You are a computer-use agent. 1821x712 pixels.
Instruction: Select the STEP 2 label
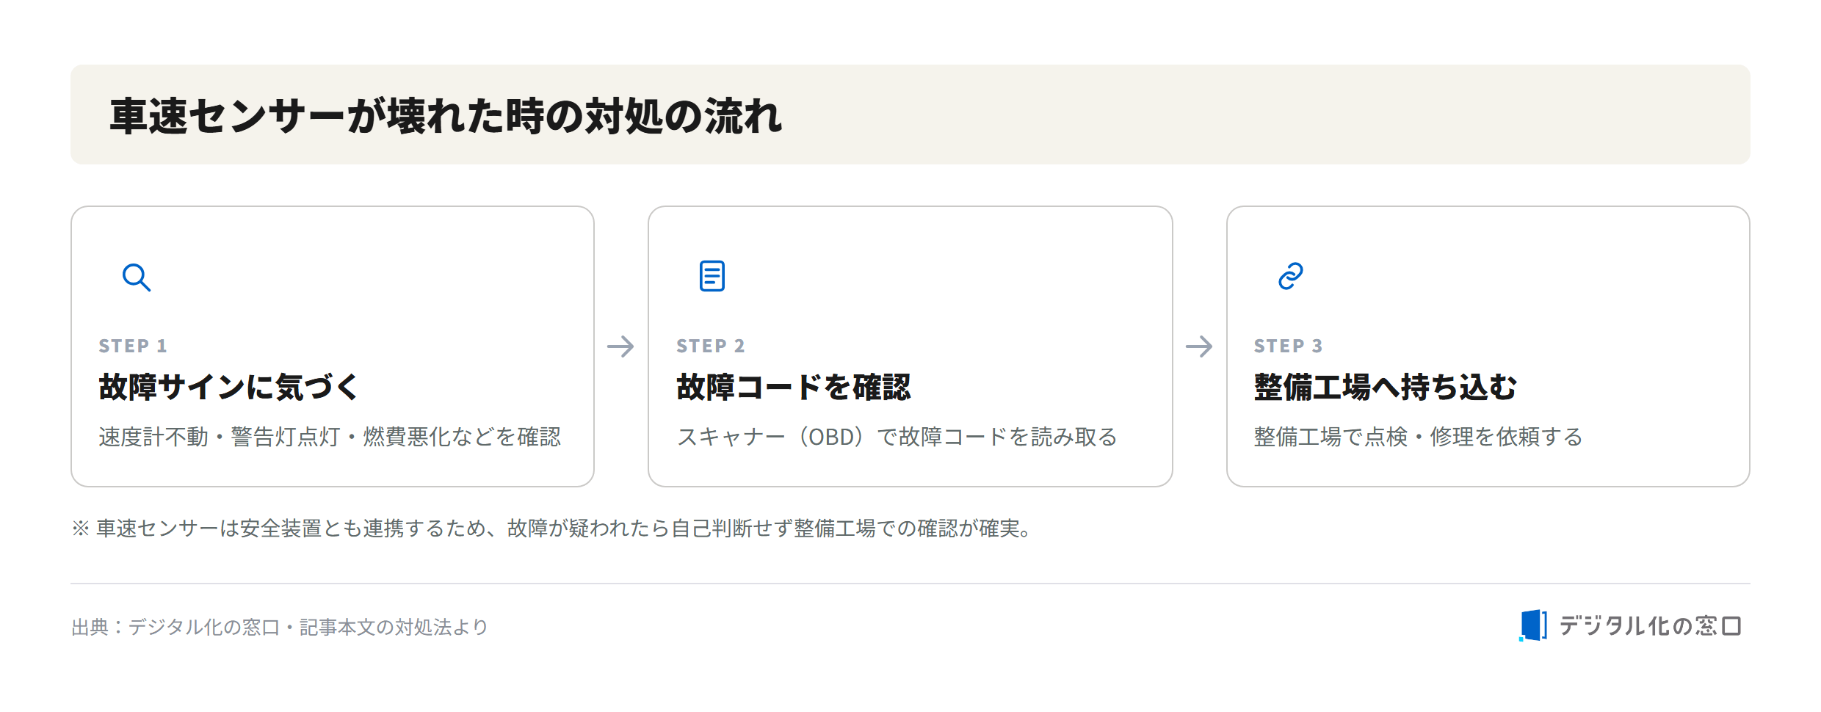click(711, 346)
